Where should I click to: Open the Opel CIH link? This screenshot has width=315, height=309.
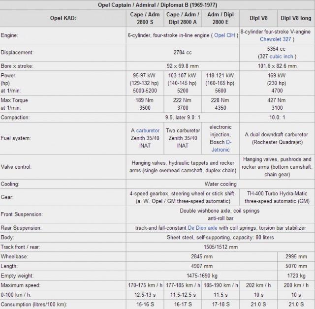(224, 35)
